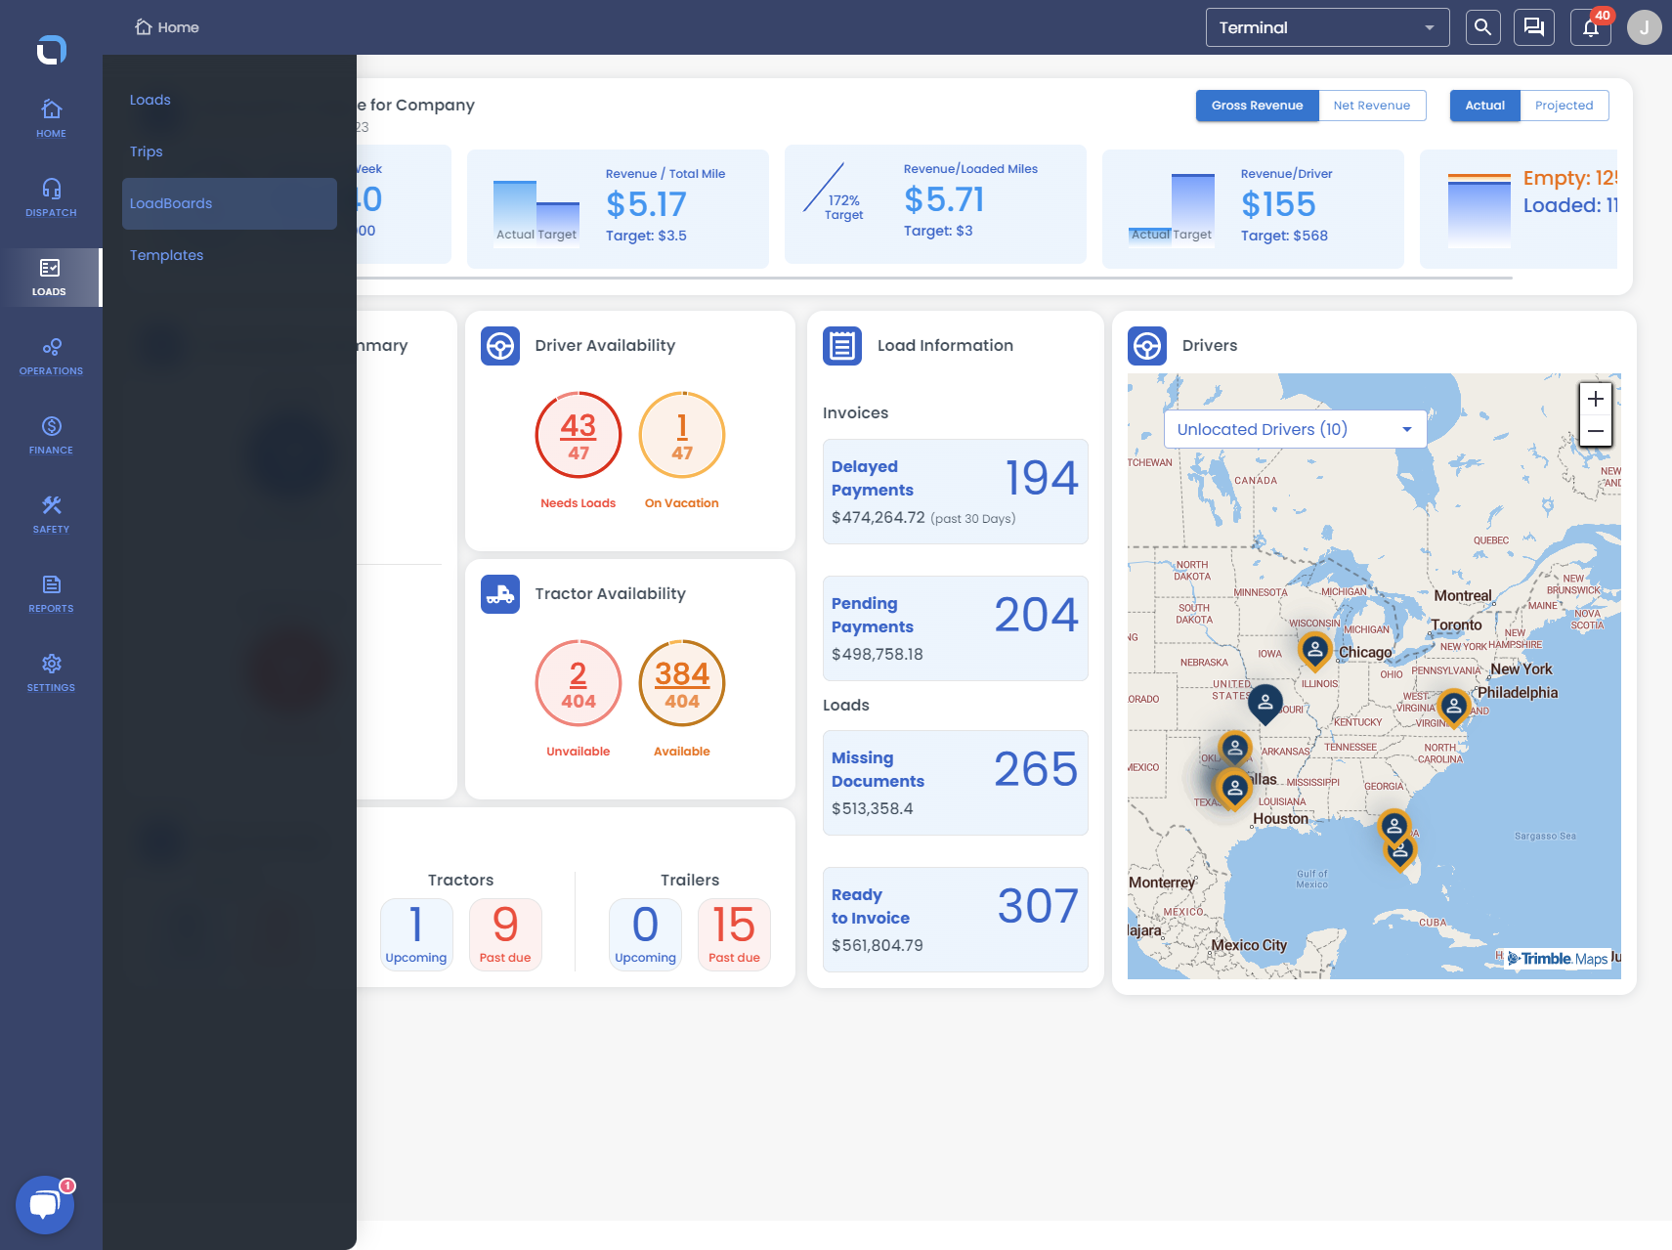Click the company logo icon
The width and height of the screenshot is (1672, 1250).
[51, 50]
